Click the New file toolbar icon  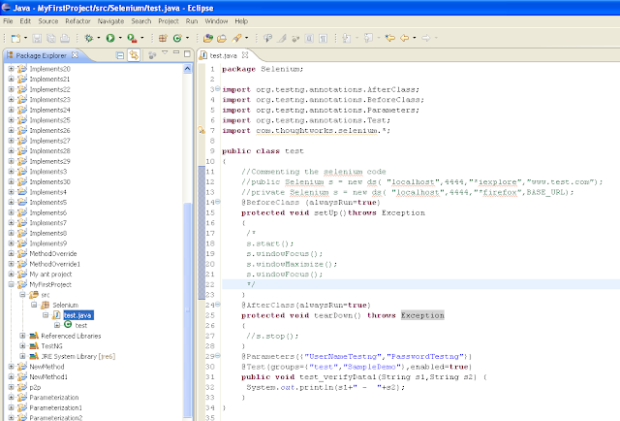[15, 38]
